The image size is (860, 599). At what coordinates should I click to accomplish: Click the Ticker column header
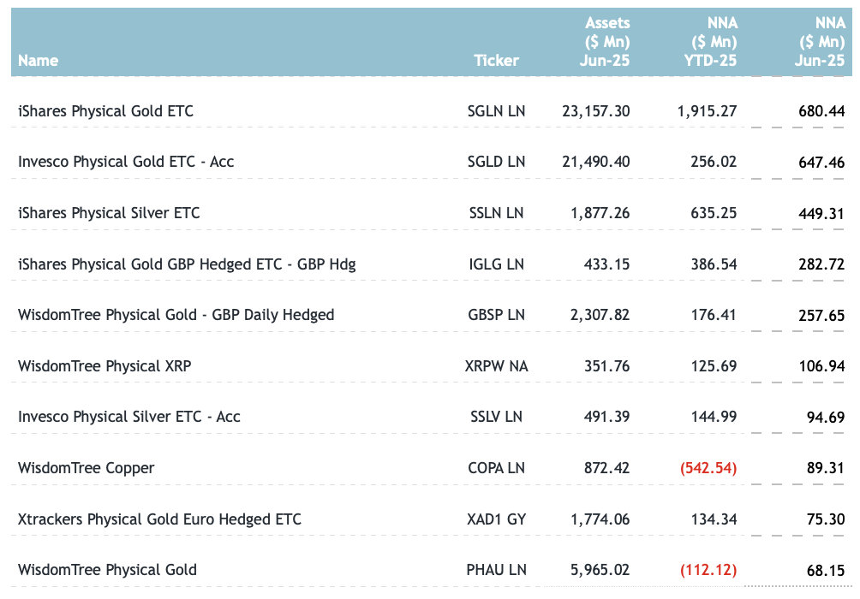tap(496, 61)
